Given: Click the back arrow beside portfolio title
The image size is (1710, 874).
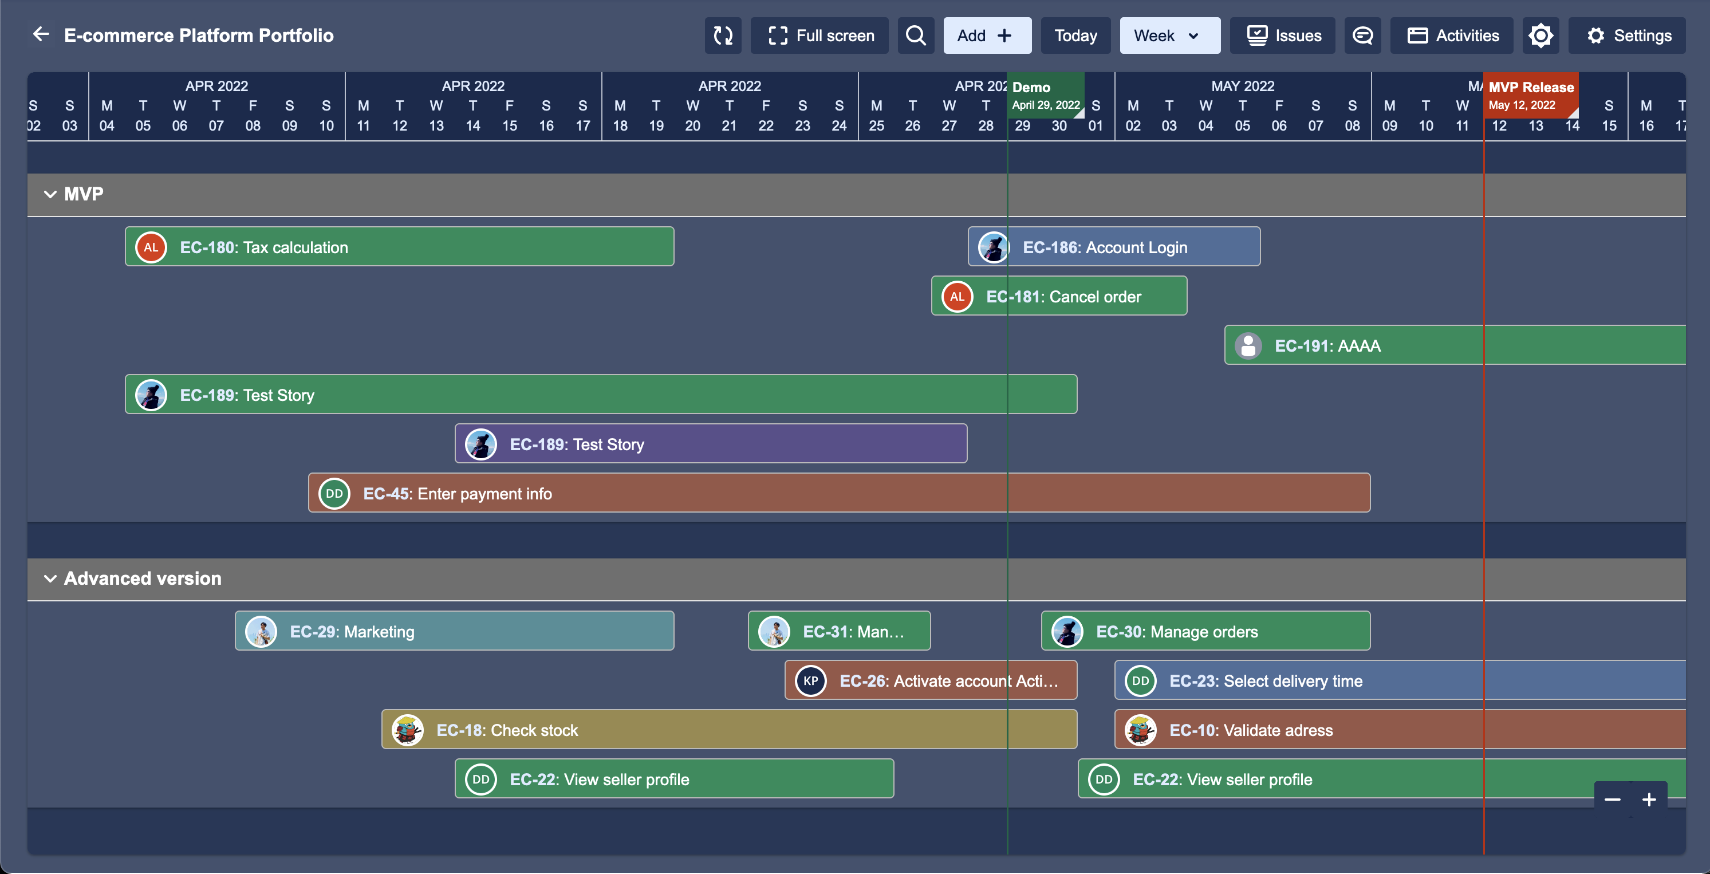Looking at the screenshot, I should 41,34.
